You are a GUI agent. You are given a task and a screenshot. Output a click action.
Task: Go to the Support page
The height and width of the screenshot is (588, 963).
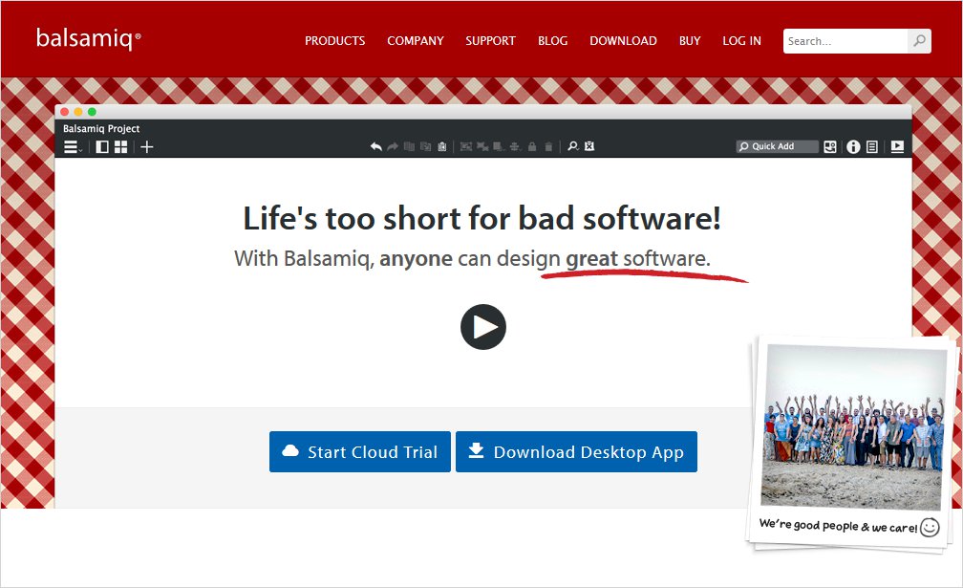[x=490, y=41]
